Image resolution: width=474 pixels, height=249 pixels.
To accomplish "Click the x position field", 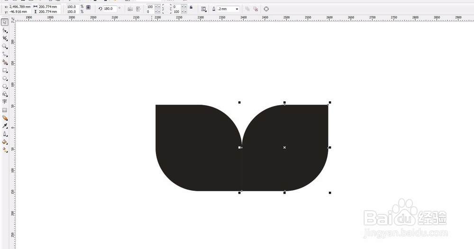I will tap(20, 7).
